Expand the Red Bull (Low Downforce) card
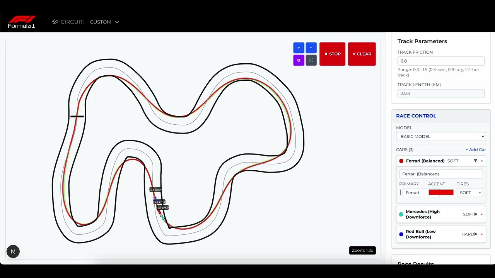 pyautogui.click(x=476, y=234)
